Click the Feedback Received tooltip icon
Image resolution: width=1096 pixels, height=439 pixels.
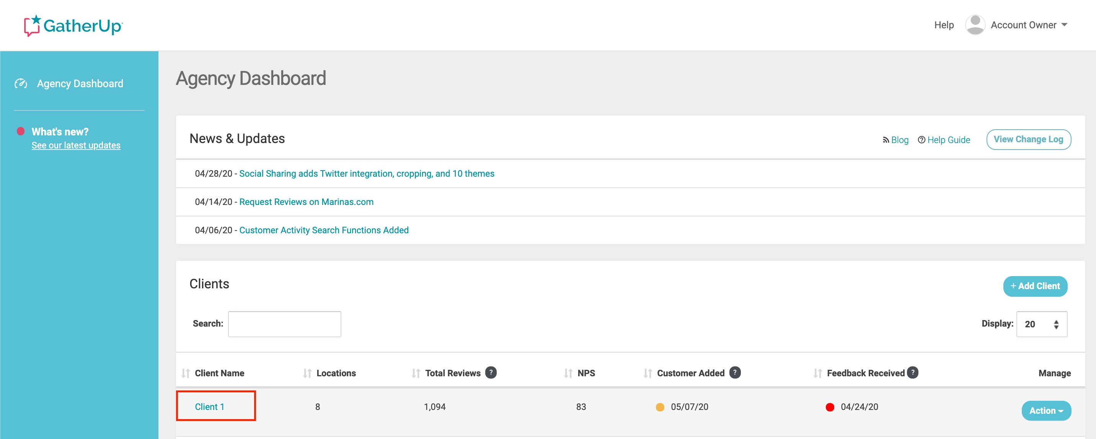(912, 373)
